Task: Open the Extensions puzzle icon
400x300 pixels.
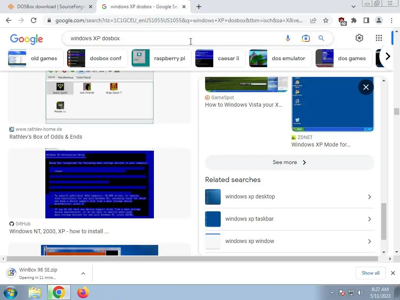Action: click(x=354, y=20)
